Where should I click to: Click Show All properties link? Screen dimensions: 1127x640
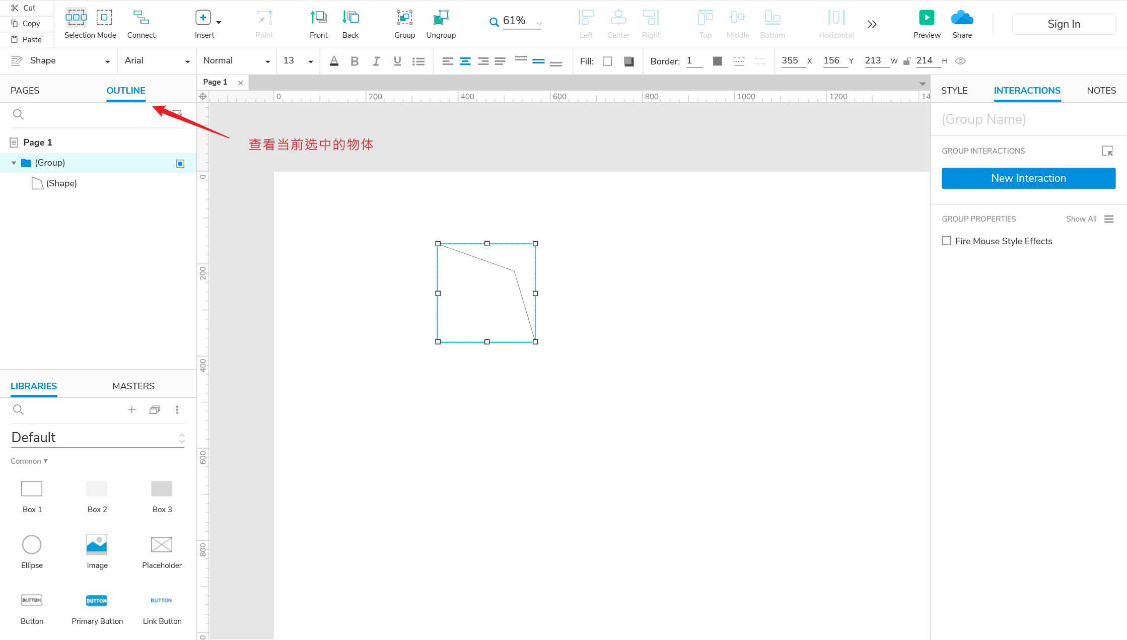1081,219
